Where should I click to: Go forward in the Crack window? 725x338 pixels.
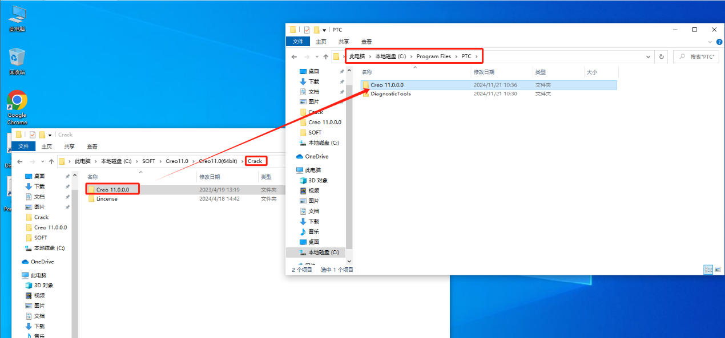(33, 161)
